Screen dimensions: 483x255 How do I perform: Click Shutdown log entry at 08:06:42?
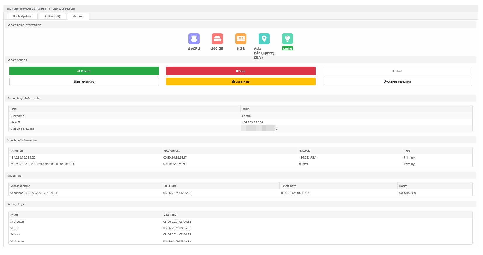pyautogui.click(x=17, y=241)
